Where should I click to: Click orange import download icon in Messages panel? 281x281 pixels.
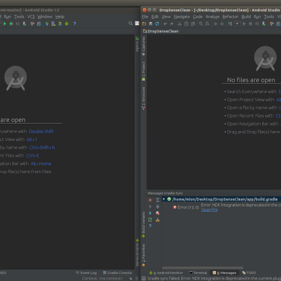[x=157, y=220]
